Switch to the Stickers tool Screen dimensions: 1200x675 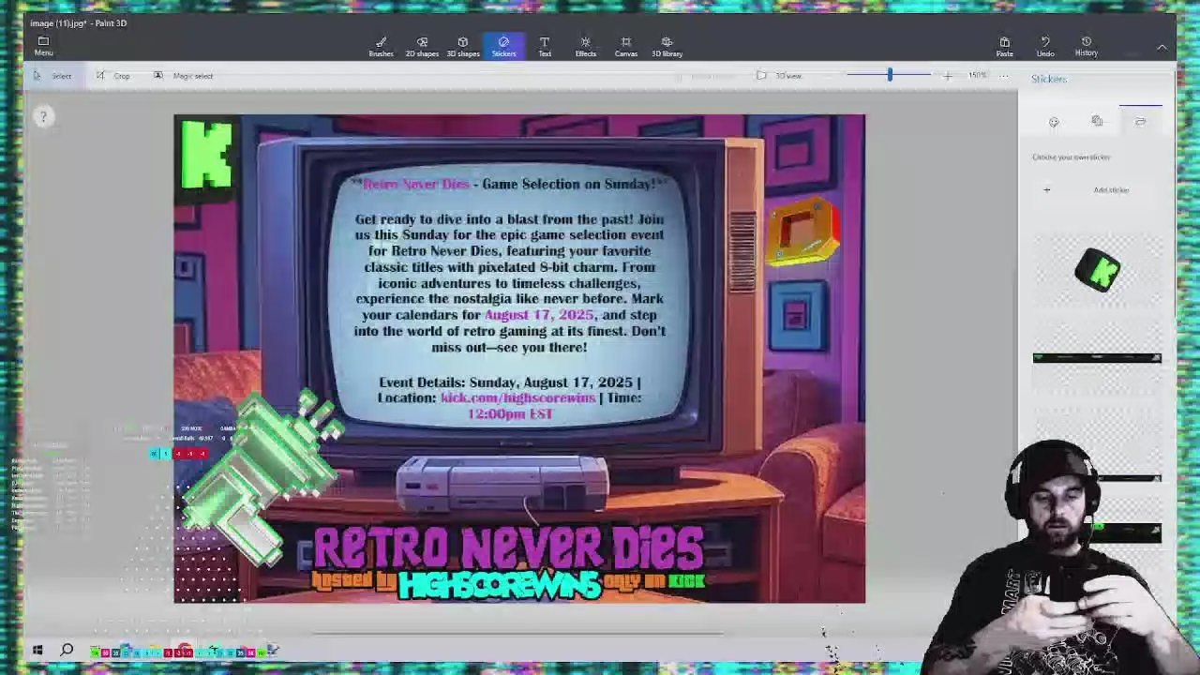tap(503, 46)
